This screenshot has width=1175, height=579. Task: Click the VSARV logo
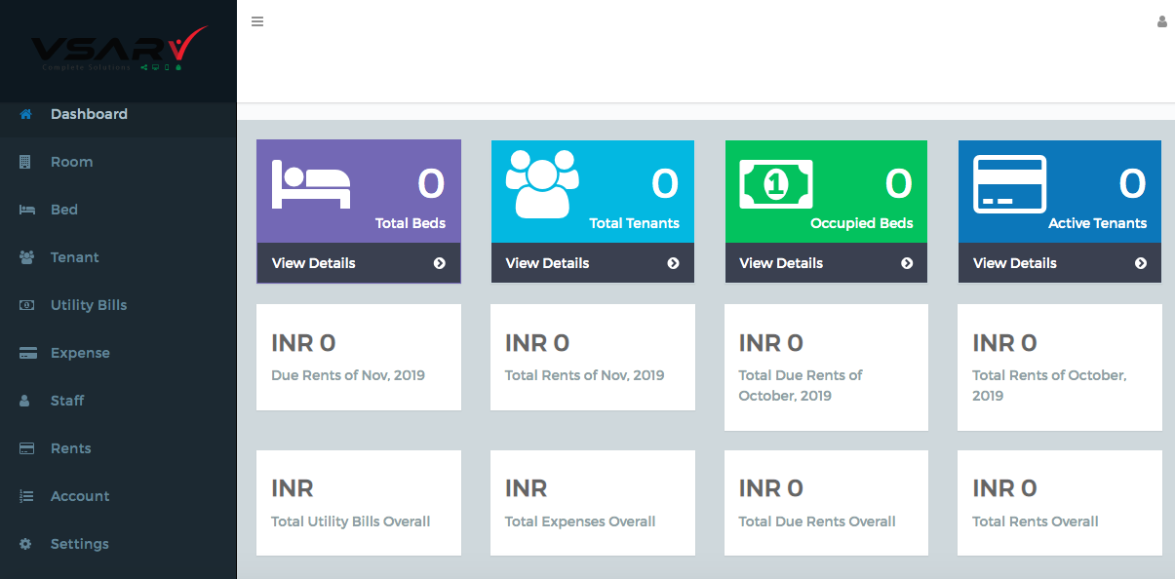(118, 49)
